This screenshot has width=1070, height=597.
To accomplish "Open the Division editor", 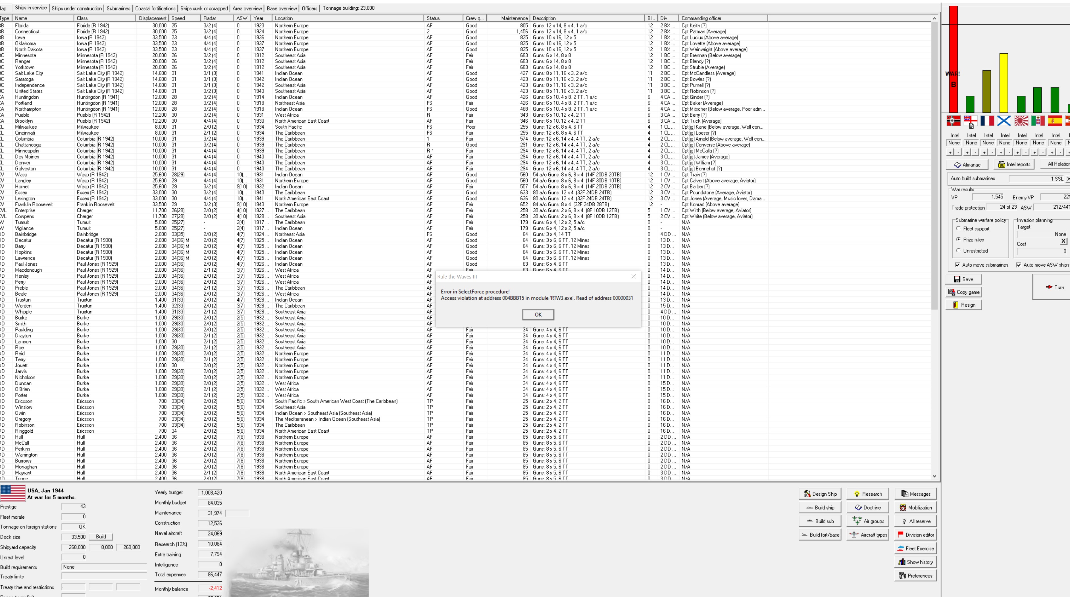I will (x=916, y=534).
